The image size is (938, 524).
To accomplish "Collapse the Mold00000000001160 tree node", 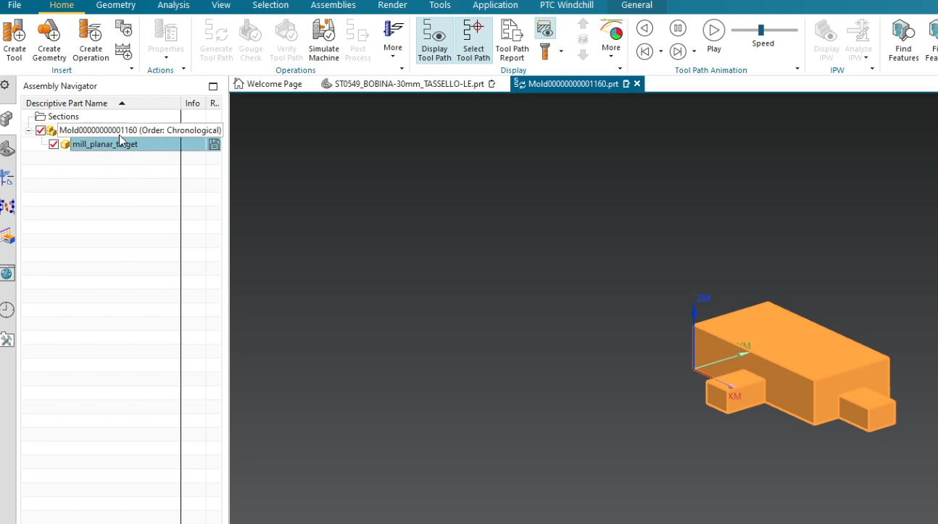I will [x=28, y=130].
